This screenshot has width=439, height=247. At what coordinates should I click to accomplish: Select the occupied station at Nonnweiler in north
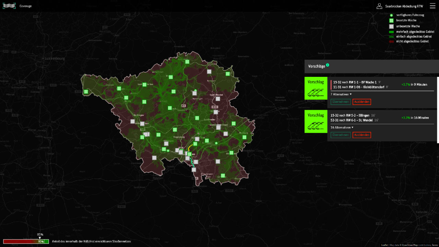tap(187, 62)
